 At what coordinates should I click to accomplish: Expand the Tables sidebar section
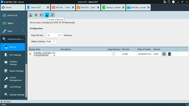click(x=13, y=23)
